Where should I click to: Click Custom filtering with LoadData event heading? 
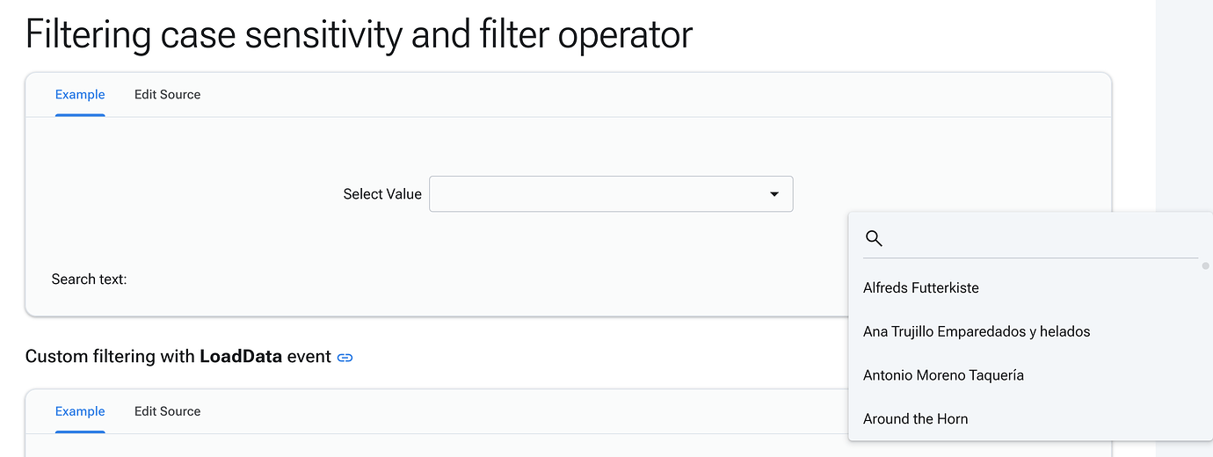click(178, 357)
